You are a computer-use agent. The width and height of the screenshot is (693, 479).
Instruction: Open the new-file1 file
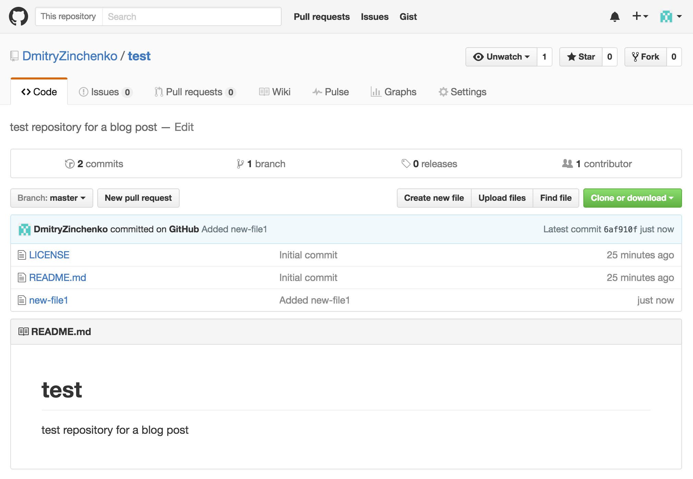tap(48, 300)
